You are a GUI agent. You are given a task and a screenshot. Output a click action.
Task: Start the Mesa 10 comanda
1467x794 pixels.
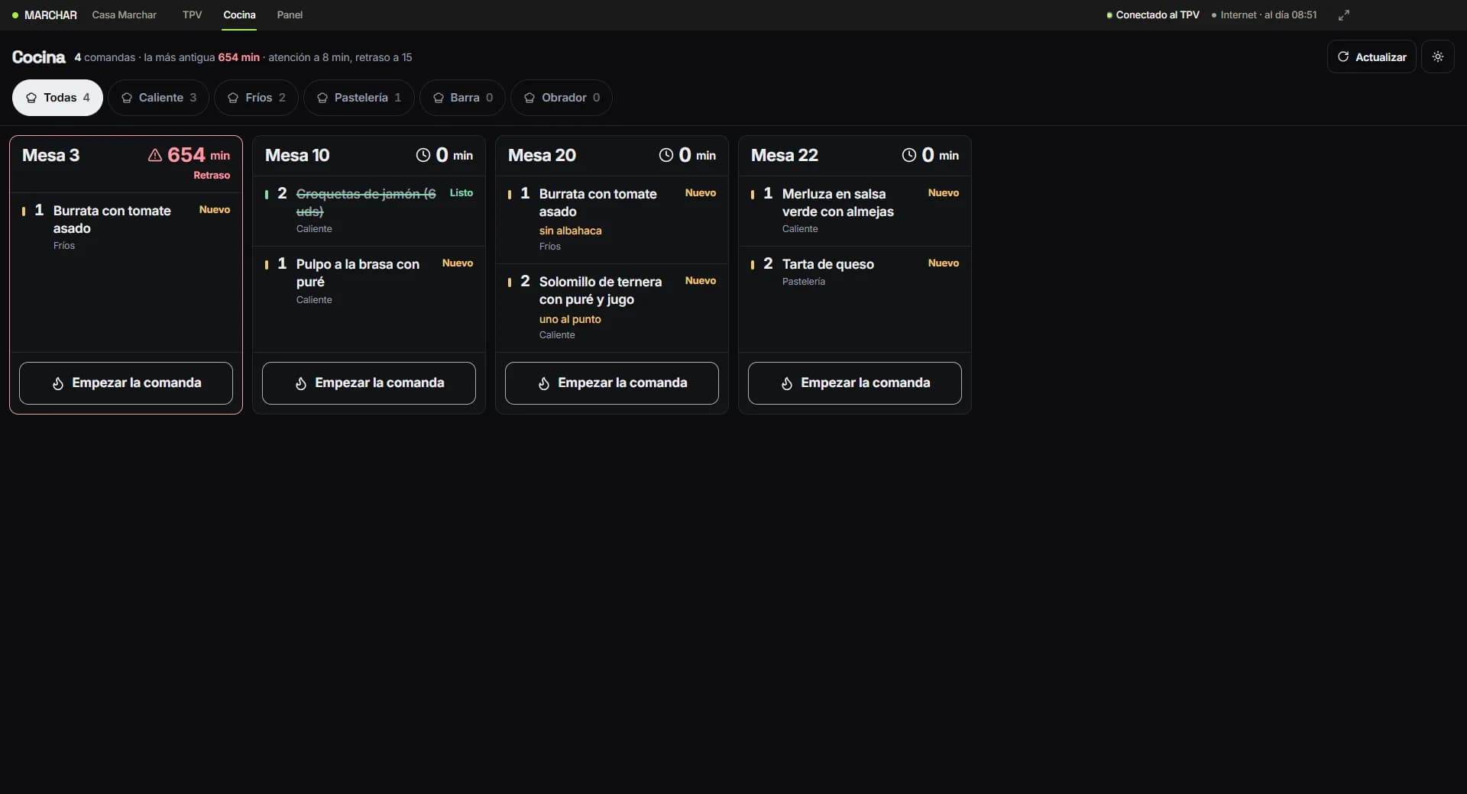point(369,383)
